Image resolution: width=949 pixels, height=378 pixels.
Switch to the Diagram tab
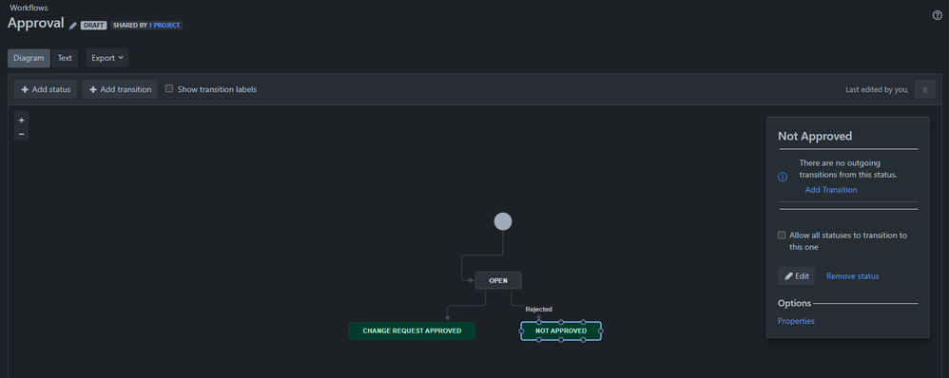(29, 58)
